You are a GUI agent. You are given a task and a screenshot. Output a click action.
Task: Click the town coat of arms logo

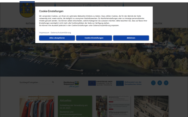click(x=27, y=9)
